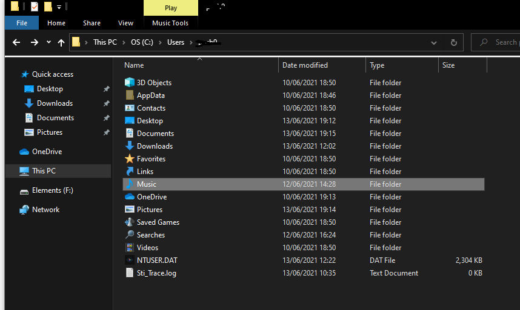Click the Documents icon in file list
Image resolution: width=520 pixels, height=310 pixels.
click(x=130, y=133)
